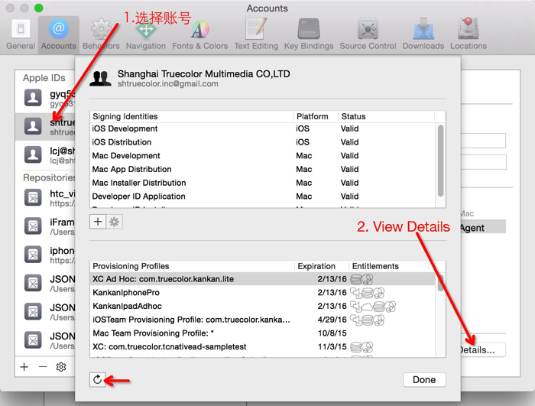Image resolution: width=535 pixels, height=406 pixels.
Task: Open Locations preferences
Action: tap(469, 34)
